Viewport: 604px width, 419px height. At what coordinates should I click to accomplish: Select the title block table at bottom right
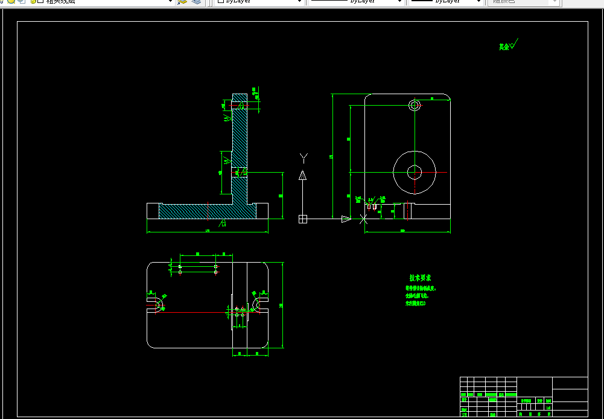point(524,397)
